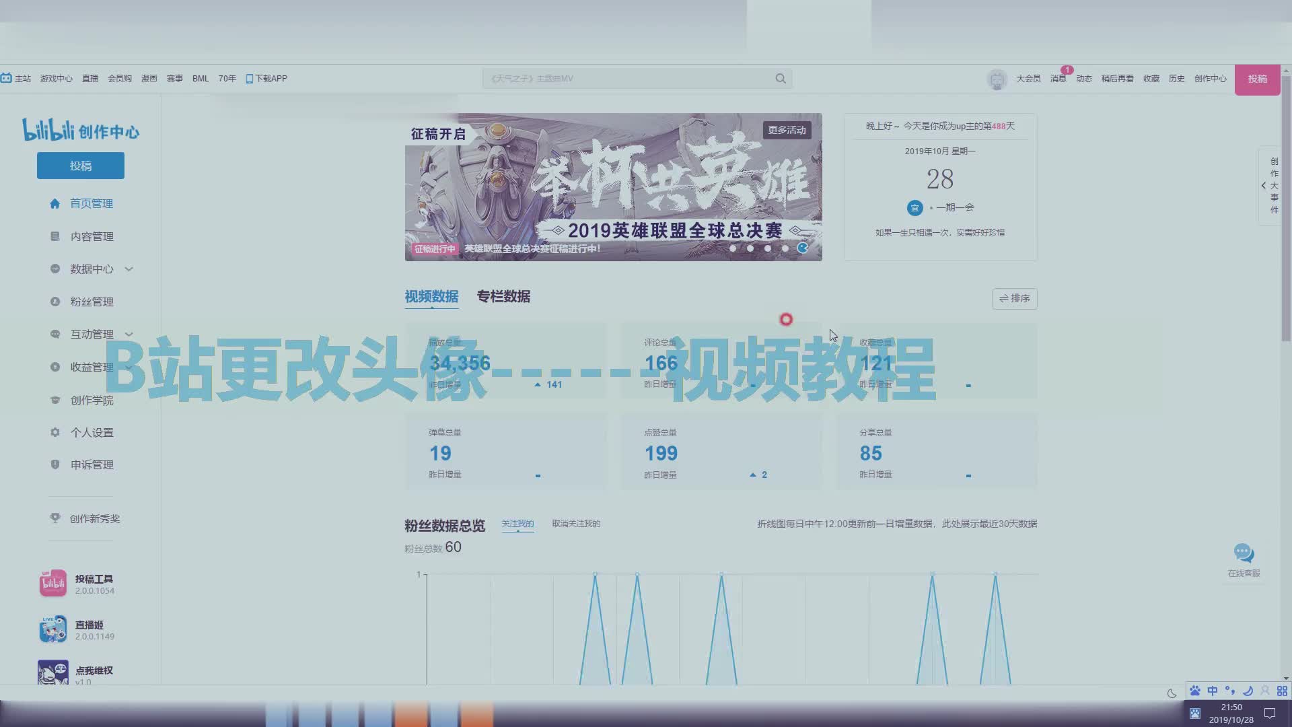Click the 更多活动 banner button
This screenshot has width=1292, height=727.
pyautogui.click(x=787, y=130)
